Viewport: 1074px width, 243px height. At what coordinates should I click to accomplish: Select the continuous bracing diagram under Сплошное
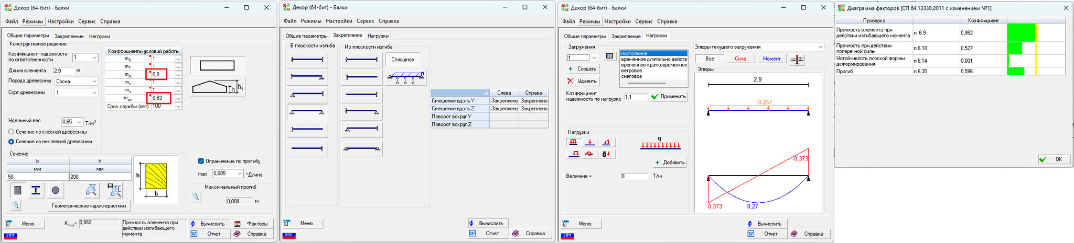[405, 78]
